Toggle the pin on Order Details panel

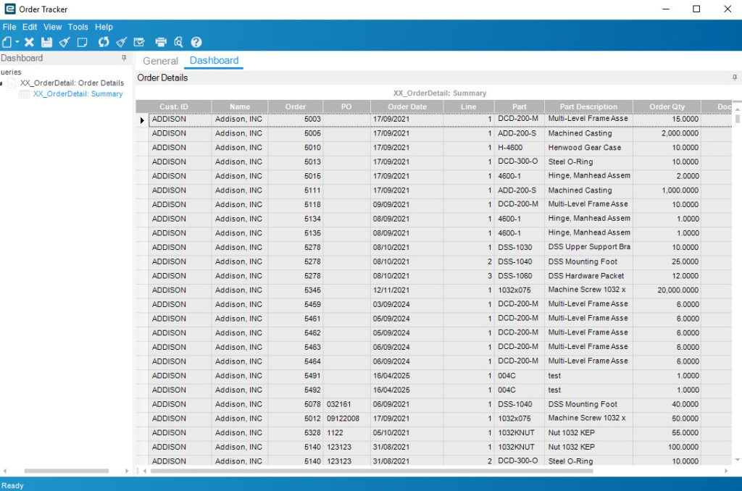coord(735,77)
